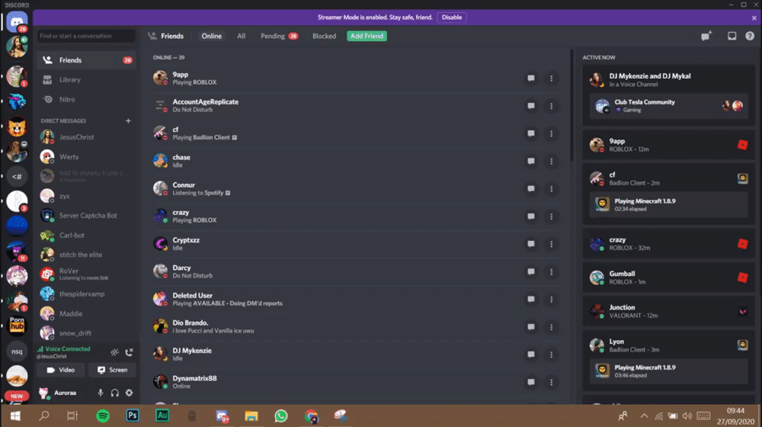The height and width of the screenshot is (427, 762).
Task: Share Screen in voice call
Action: tap(112, 370)
